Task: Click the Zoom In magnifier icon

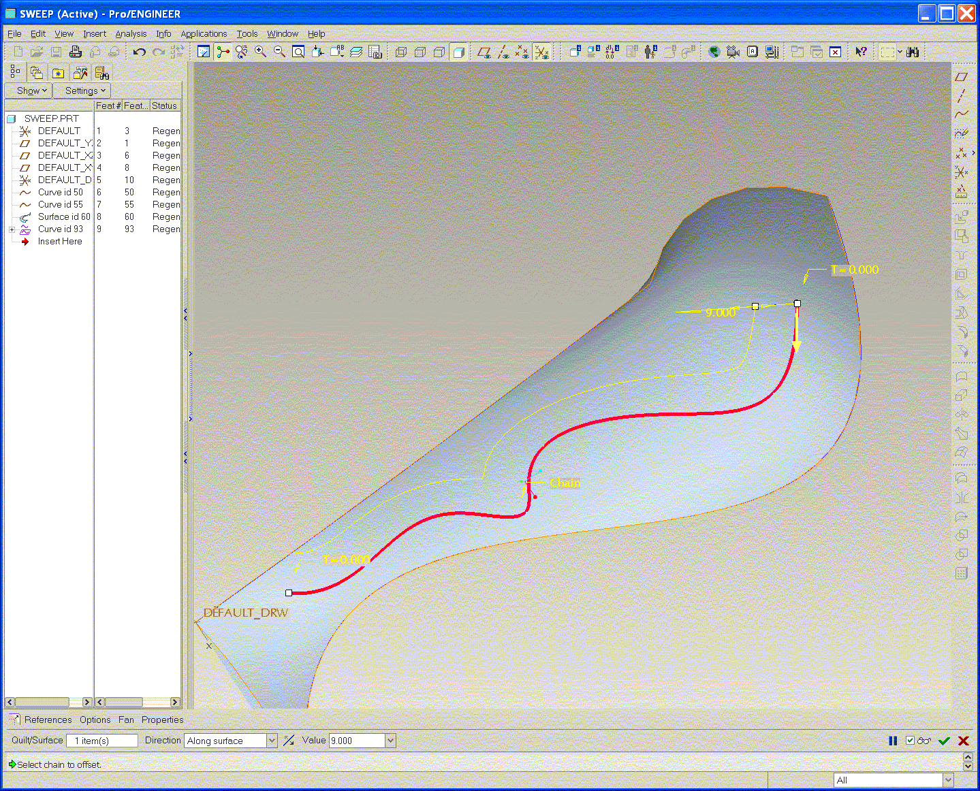Action: tap(260, 52)
